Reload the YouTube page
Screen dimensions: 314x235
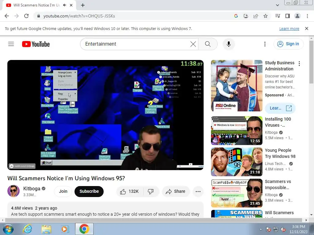26,16
